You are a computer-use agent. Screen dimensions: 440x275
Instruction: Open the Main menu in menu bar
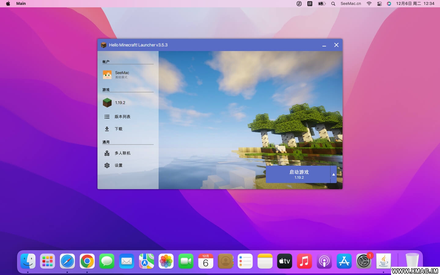21,4
